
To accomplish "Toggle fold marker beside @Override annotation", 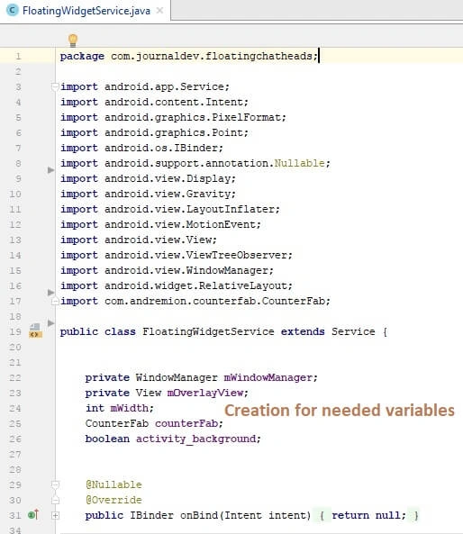I will tap(55, 500).
